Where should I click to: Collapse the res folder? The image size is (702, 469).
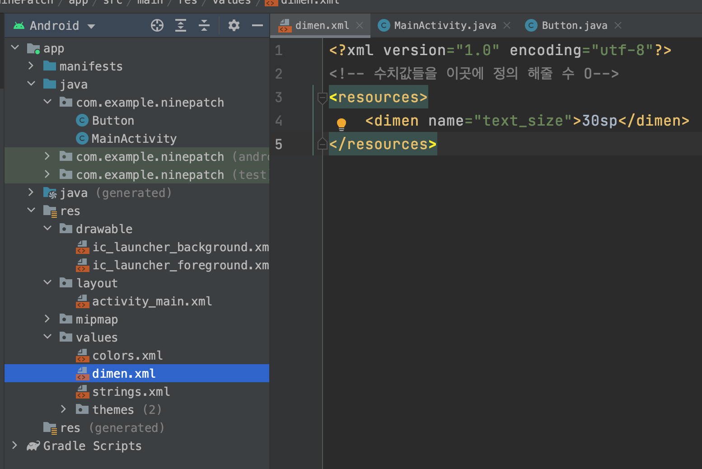coord(31,210)
